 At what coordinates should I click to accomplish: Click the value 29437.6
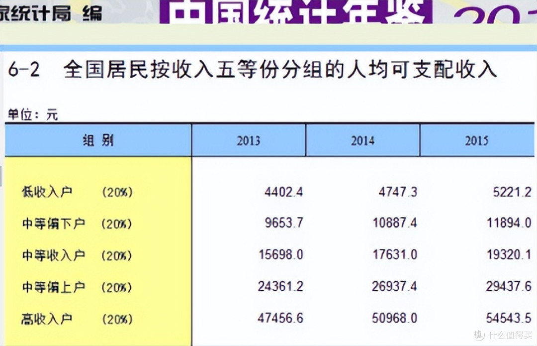pos(509,286)
